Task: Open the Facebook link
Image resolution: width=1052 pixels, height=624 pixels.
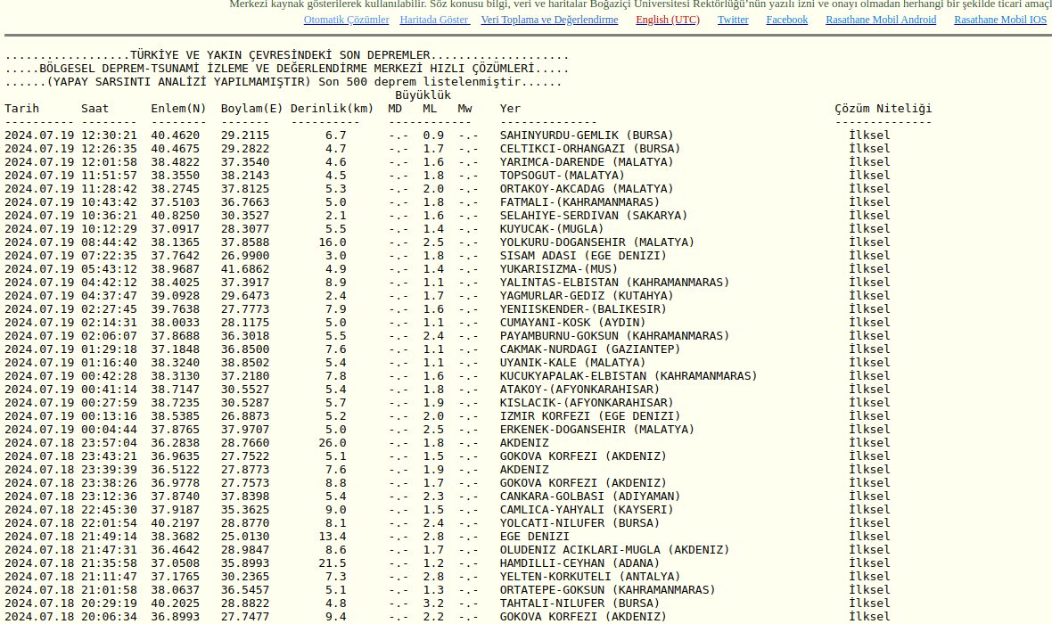Action: pos(786,20)
